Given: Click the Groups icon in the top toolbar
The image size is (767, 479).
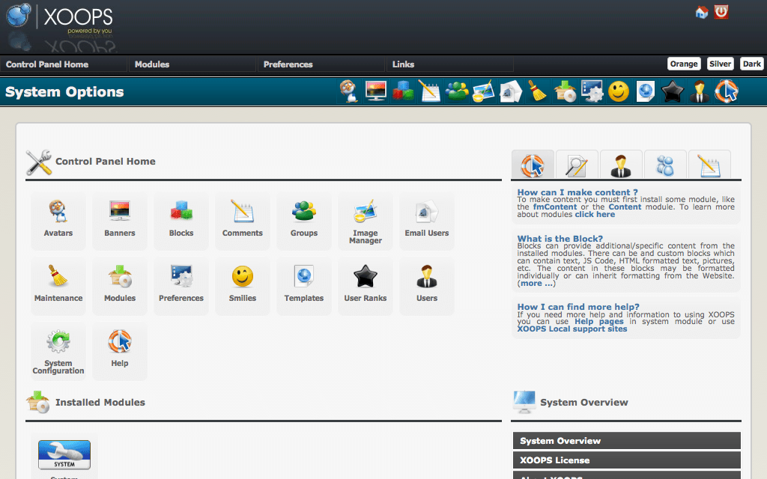Looking at the screenshot, I should (x=456, y=91).
